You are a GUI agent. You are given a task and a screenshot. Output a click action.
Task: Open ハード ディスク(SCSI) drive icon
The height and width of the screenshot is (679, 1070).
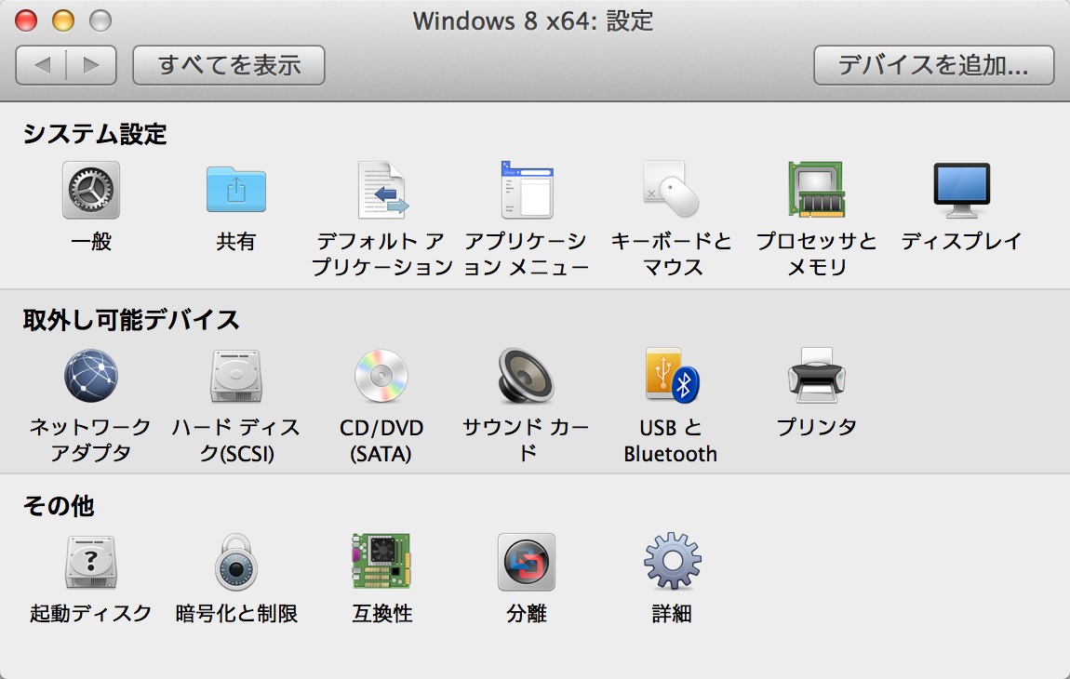click(x=236, y=376)
